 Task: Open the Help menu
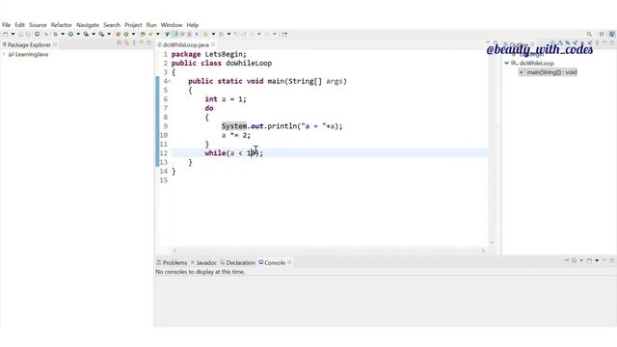point(193,25)
